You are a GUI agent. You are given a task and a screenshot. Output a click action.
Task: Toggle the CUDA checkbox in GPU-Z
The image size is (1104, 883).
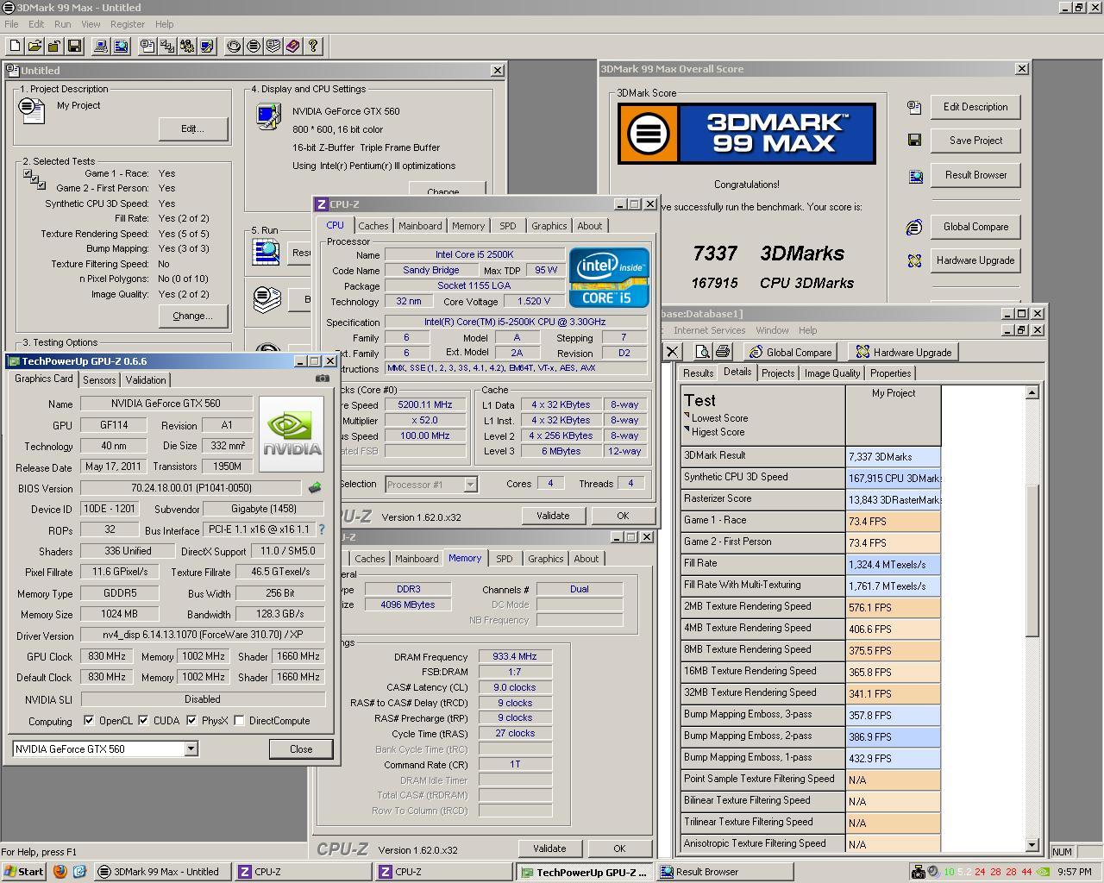tap(143, 720)
